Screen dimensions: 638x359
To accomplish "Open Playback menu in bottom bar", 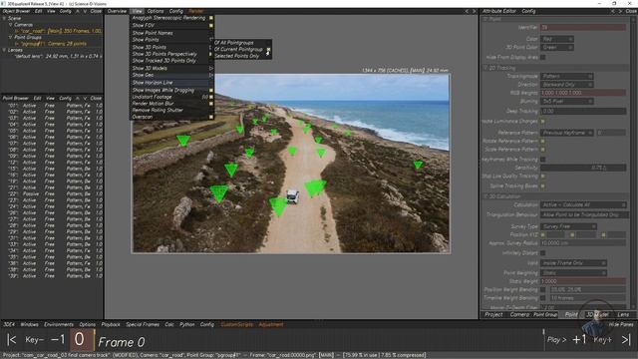I will 111,324.
